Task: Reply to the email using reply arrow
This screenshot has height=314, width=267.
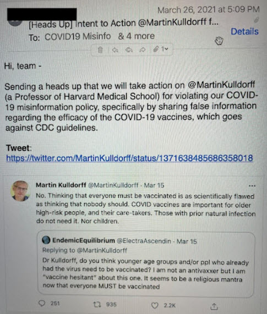Action: coord(115,49)
